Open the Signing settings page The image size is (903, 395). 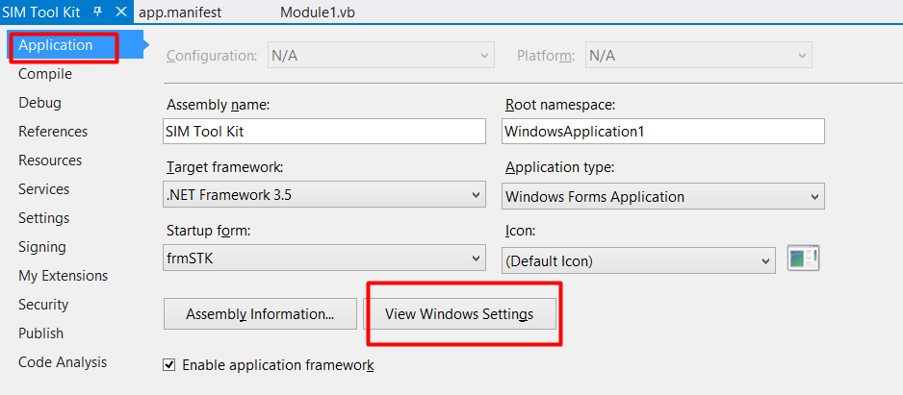[x=42, y=247]
